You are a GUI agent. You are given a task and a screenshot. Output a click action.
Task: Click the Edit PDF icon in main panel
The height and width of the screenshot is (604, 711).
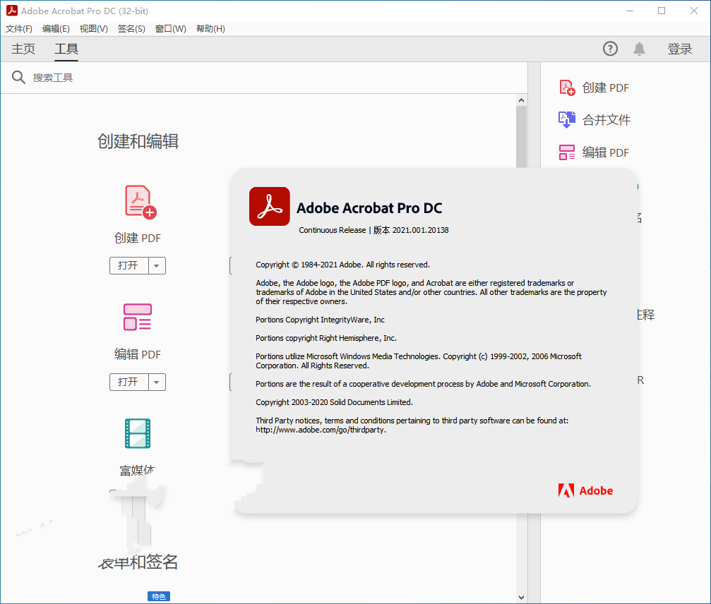[138, 318]
